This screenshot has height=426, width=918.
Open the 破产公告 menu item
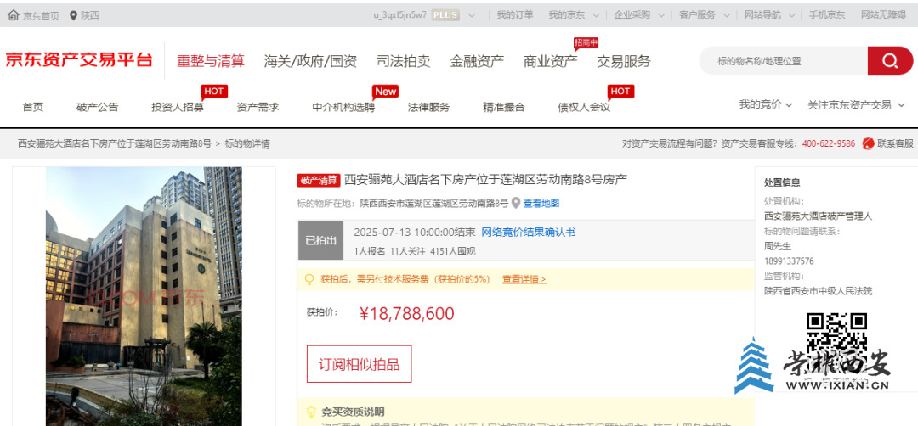point(97,107)
